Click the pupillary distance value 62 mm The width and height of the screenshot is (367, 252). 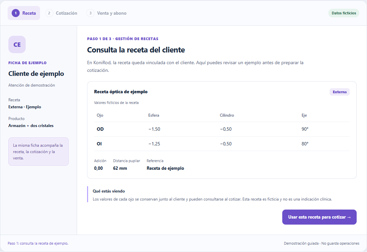click(x=120, y=168)
